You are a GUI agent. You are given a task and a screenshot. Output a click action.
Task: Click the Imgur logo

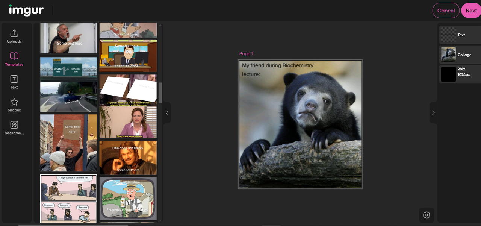[26, 10]
